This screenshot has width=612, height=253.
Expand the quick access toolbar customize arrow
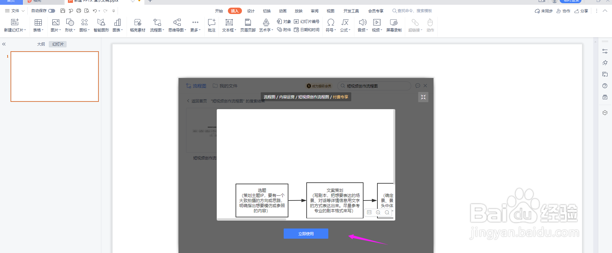tap(113, 11)
